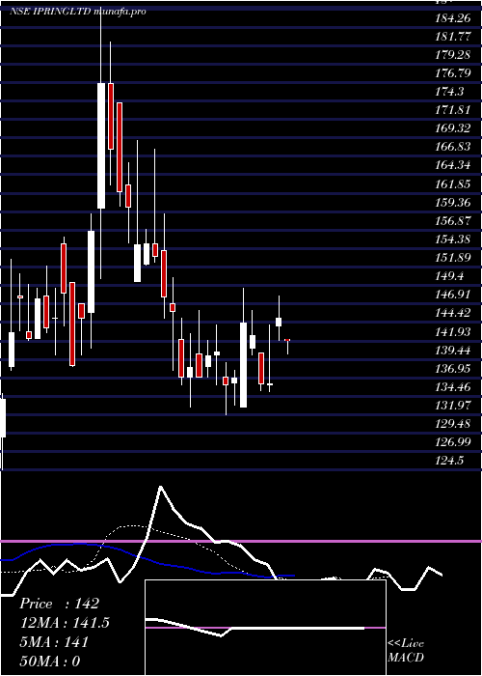Click the 131.97 price axis label
The height and width of the screenshot is (676, 482).
(x=453, y=406)
